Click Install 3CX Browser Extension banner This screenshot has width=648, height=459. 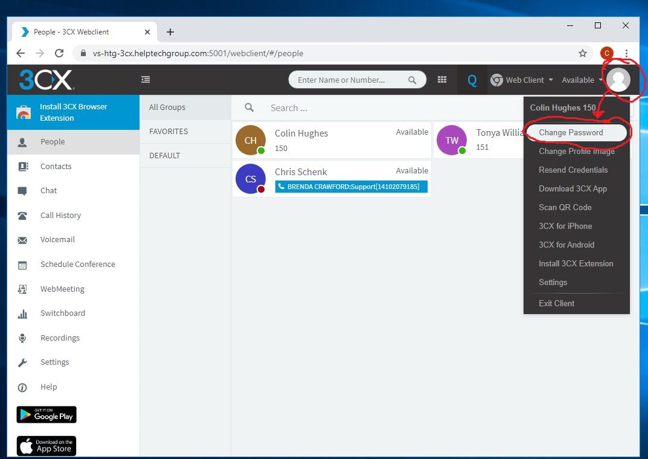tap(73, 112)
